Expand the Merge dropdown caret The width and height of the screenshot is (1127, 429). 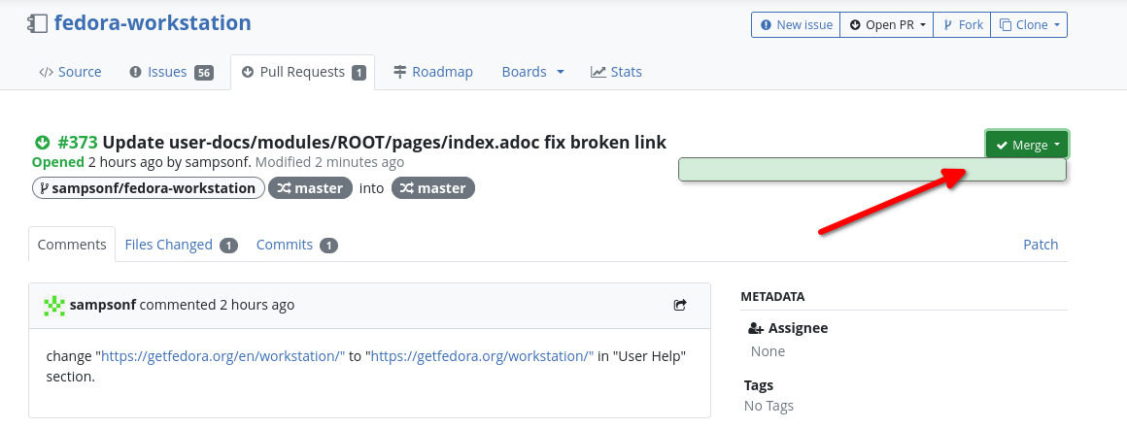(1058, 146)
